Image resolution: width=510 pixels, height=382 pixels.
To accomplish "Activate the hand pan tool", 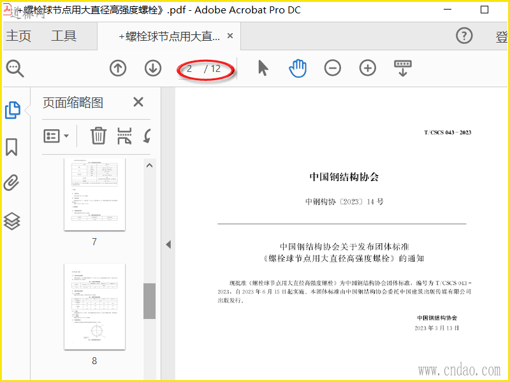I will (298, 68).
